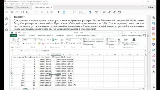Zoom out with the minus circle icon
Image resolution: width=160 pixels, height=90 pixels.
point(69,12)
